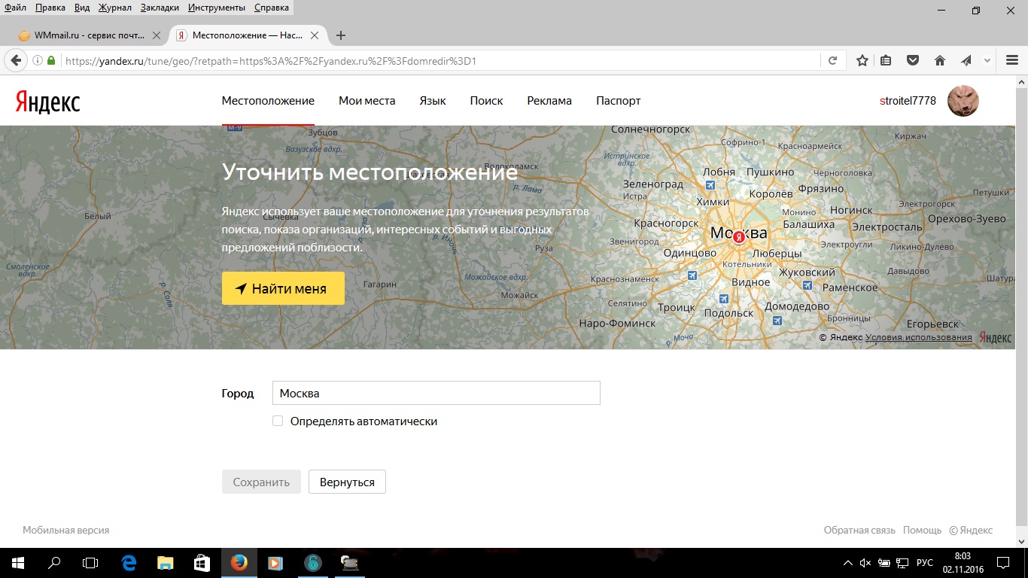Click the Город input field with Москва
The height and width of the screenshot is (578, 1028).
click(x=436, y=394)
